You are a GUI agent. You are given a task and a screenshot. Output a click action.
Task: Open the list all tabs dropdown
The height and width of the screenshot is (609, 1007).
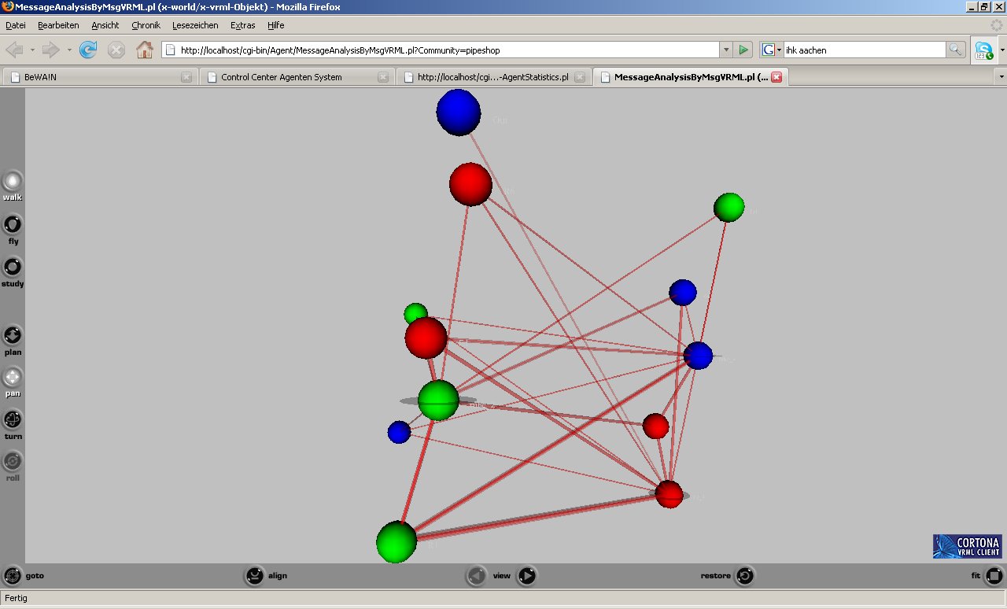(x=1001, y=77)
